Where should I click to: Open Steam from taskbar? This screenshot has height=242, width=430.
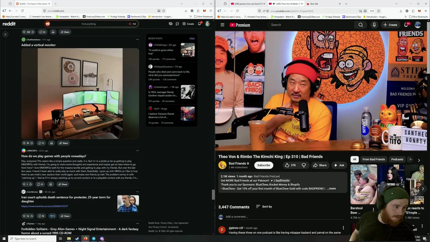coord(77,239)
